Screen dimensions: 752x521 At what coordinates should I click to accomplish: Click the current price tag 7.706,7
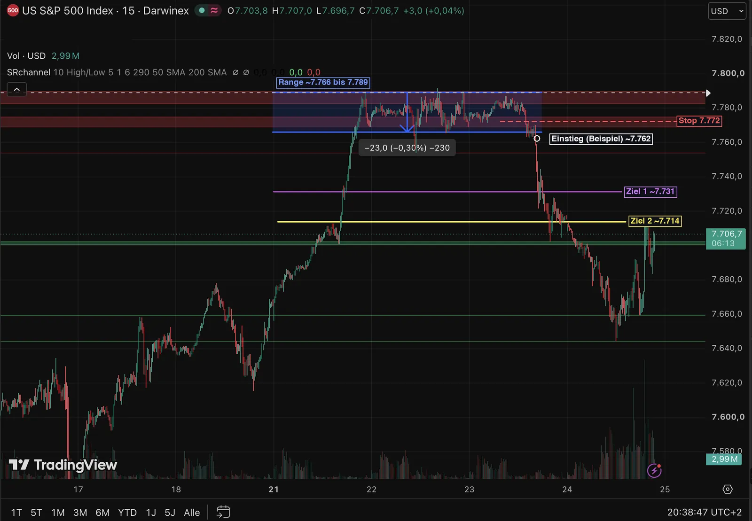(x=726, y=239)
